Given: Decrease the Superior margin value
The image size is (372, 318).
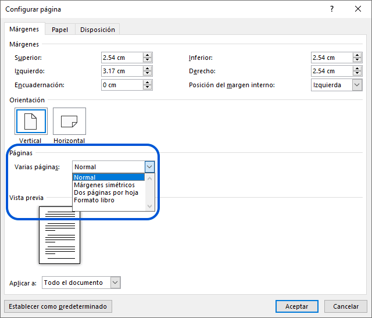Looking at the screenshot, I should [x=147, y=60].
